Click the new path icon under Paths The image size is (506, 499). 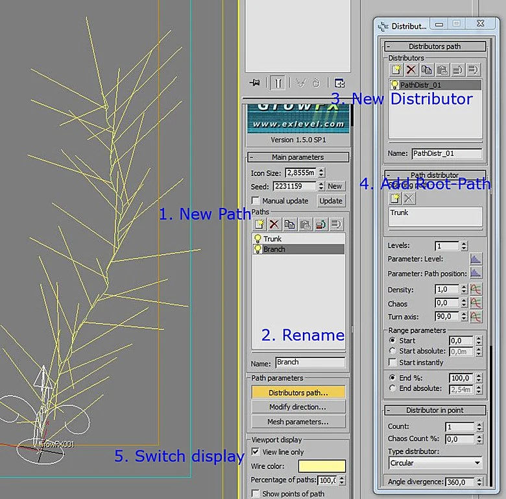coord(259,224)
